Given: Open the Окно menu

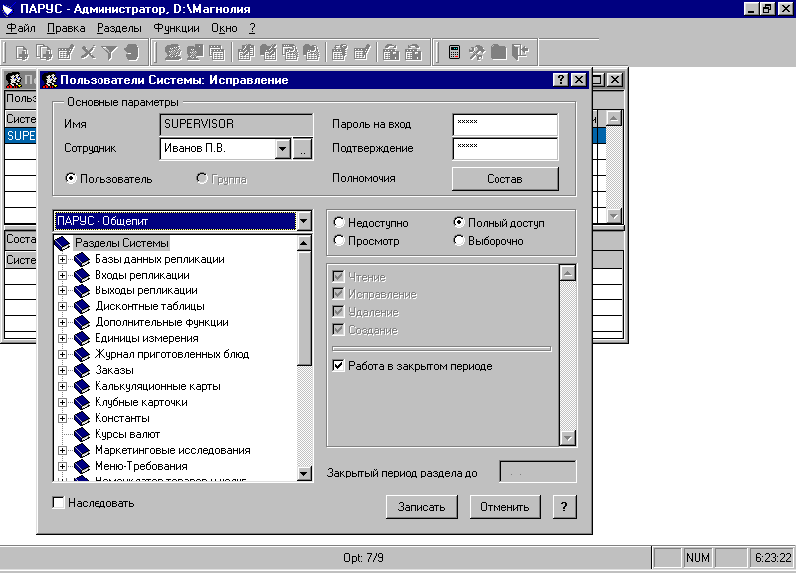Looking at the screenshot, I should (x=224, y=29).
